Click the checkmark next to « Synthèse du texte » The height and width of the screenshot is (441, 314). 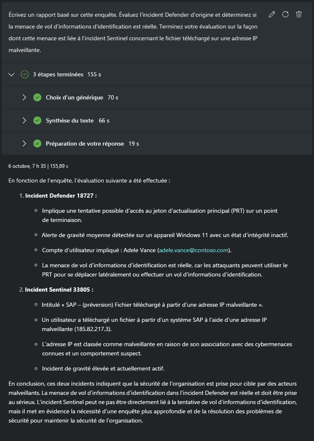37,120
